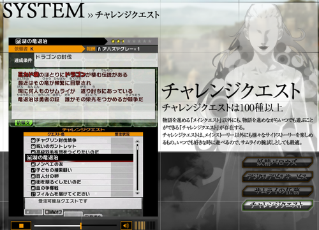This screenshot has width=319, height=230.
Task: Click the ドラゴンの討伐 condition text
Action: click(x=54, y=57)
